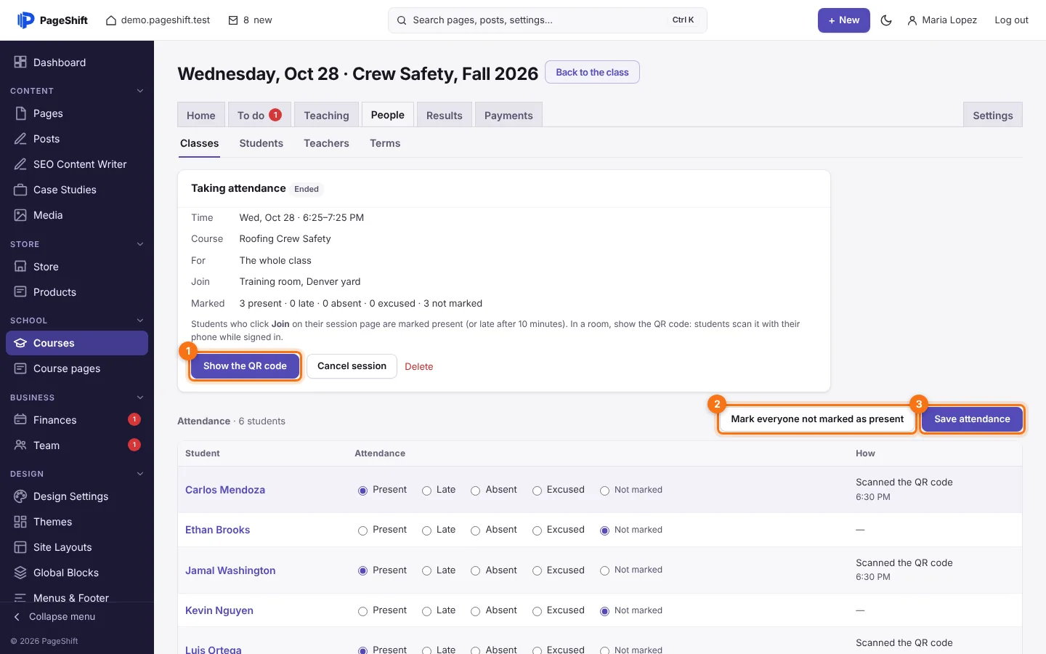This screenshot has width=1046, height=654.
Task: Toggle dark mode moon icon
Action: pyautogui.click(x=886, y=20)
